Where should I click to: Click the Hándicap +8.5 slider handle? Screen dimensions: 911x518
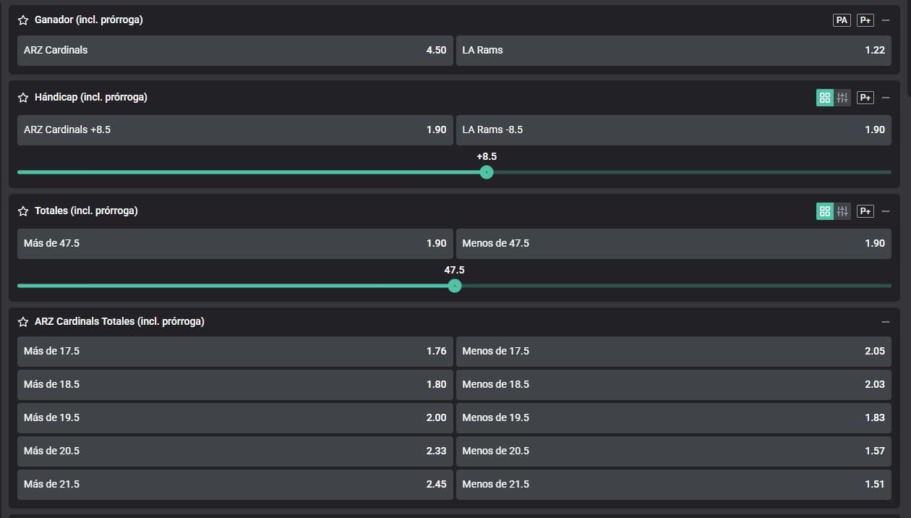point(487,172)
